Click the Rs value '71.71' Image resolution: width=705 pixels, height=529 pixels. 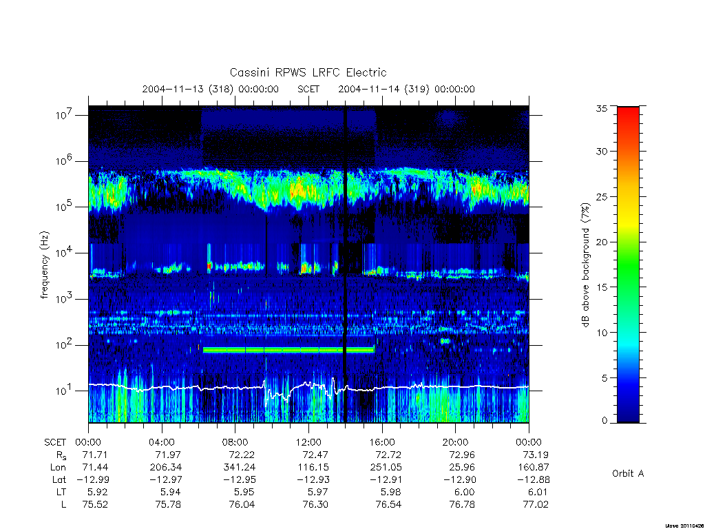coord(95,455)
